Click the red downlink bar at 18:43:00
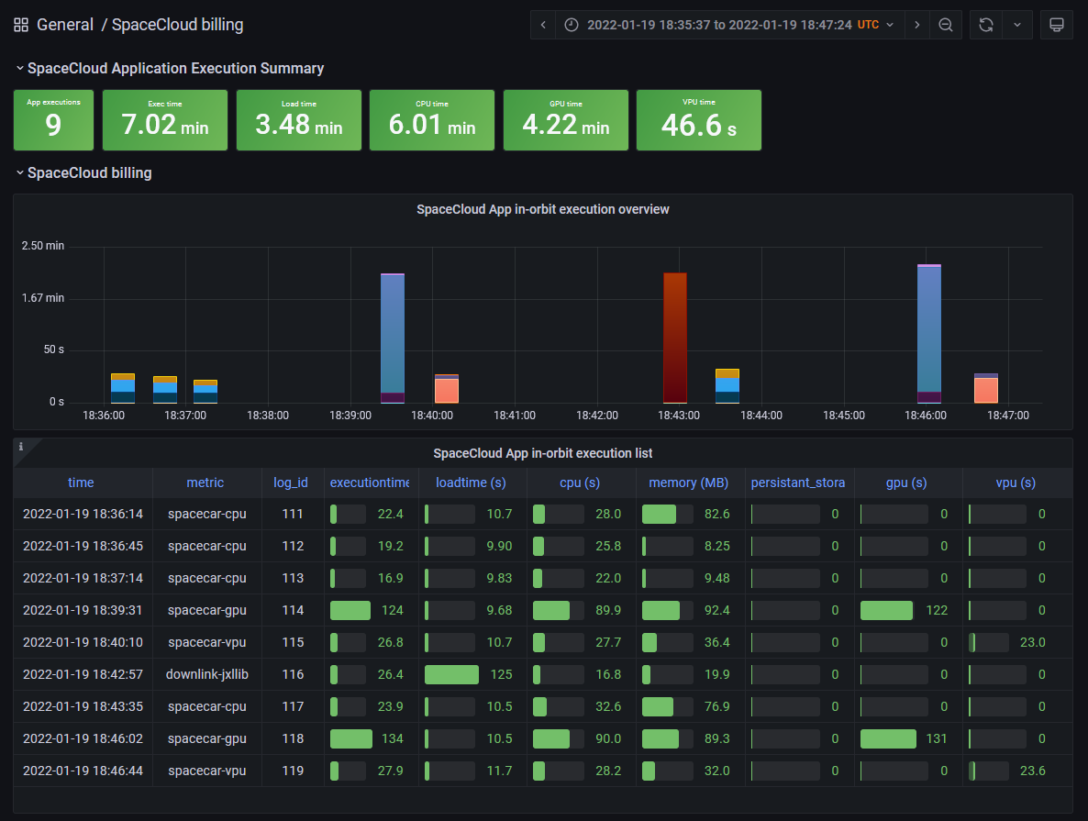This screenshot has width=1088, height=821. pos(675,338)
